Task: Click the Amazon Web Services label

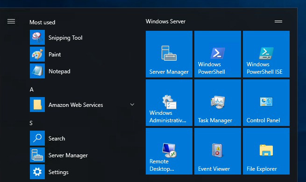Action: (x=76, y=105)
